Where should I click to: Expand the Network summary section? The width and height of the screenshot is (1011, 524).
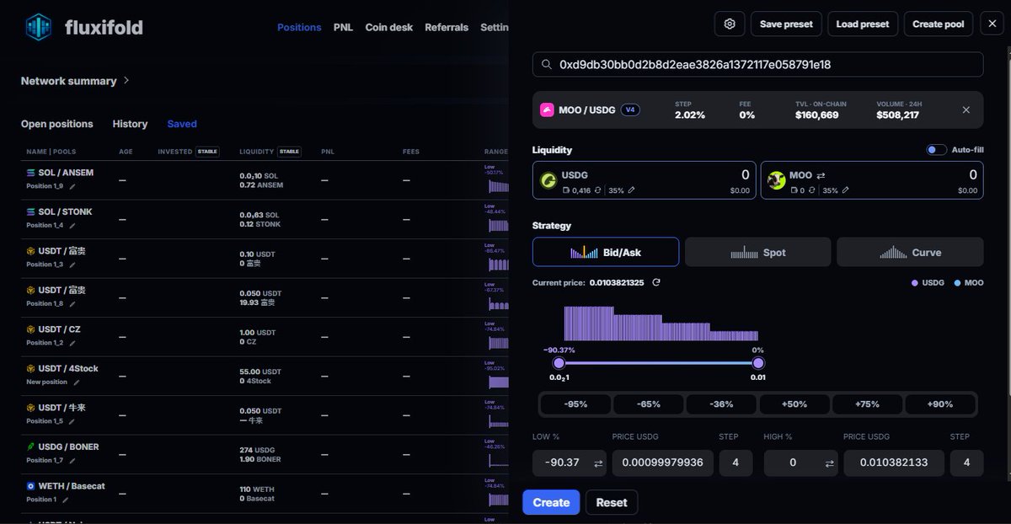tap(76, 81)
